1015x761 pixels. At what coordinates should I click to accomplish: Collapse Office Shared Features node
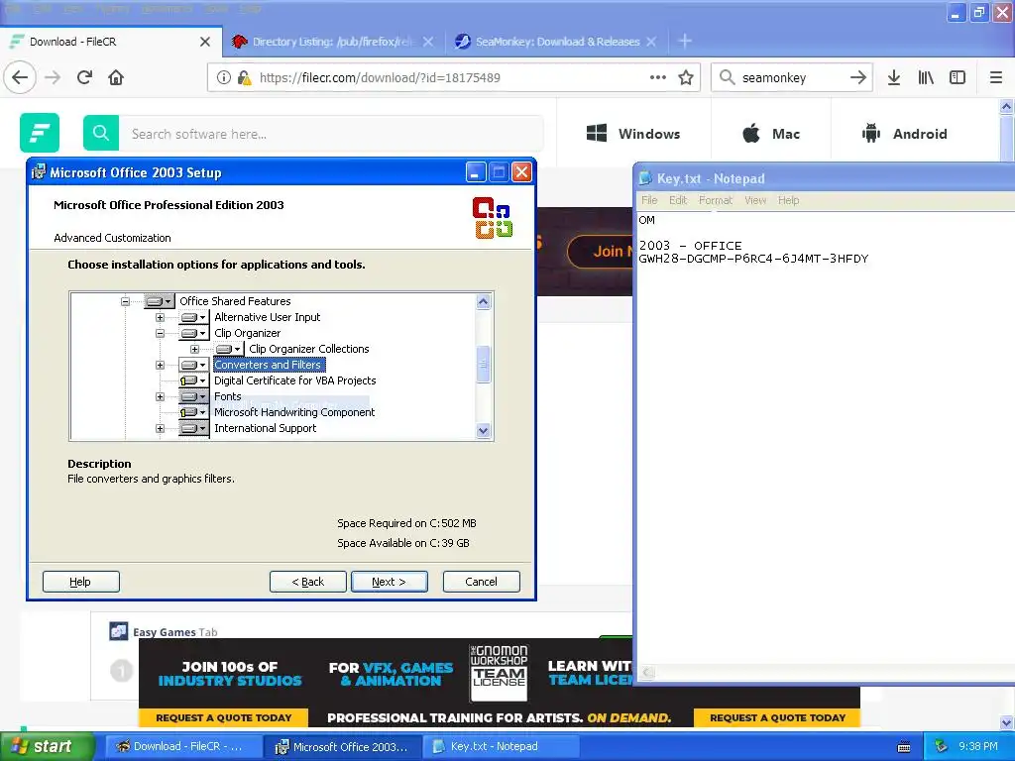point(125,301)
